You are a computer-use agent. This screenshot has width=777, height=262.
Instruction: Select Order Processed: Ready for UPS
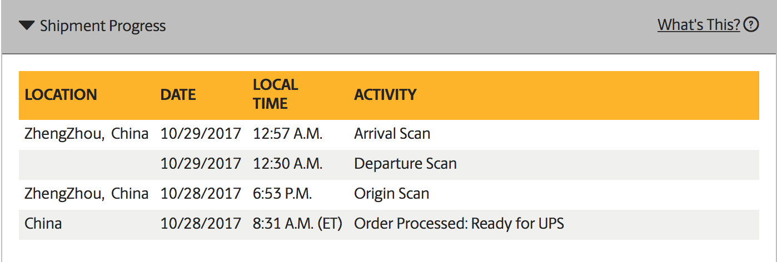pos(459,224)
